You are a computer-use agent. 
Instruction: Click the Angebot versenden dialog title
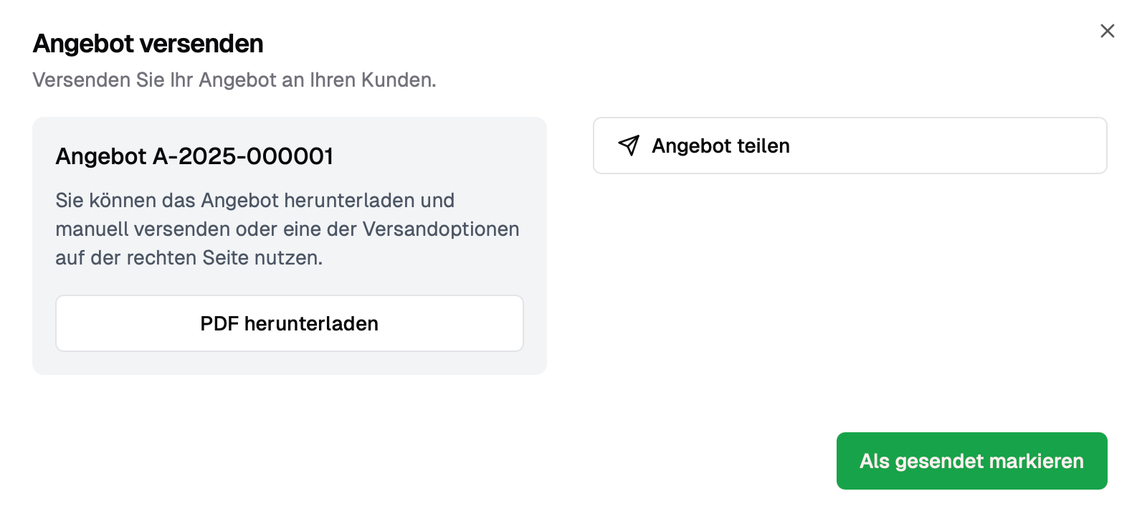[148, 44]
